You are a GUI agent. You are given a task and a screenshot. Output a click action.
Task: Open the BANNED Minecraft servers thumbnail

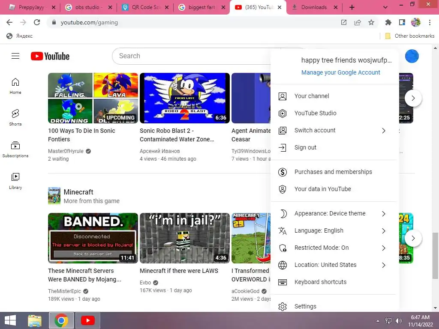click(x=93, y=238)
